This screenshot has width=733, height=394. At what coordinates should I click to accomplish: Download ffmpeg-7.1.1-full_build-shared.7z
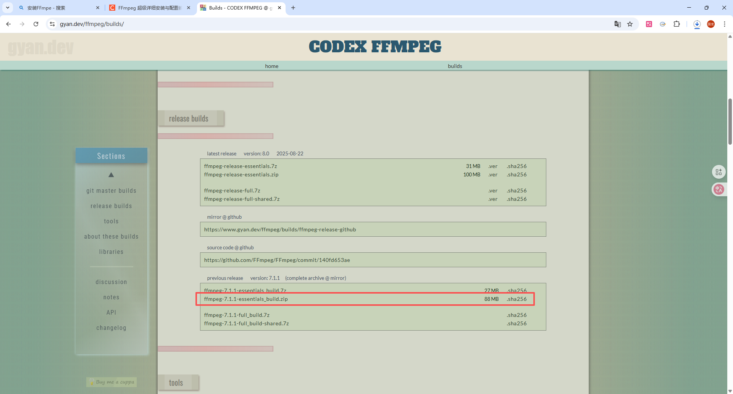[246, 323]
